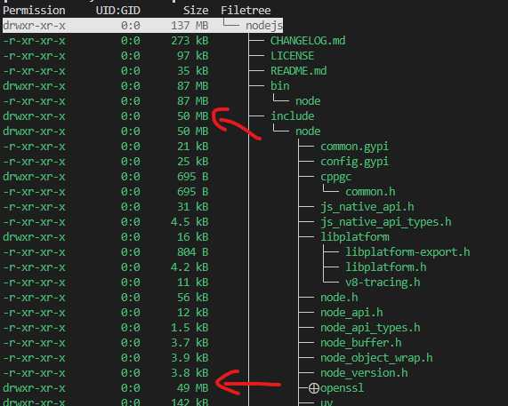The width and height of the screenshot is (508, 406).
Task: Click the Filetree column header
Action: coord(246,11)
